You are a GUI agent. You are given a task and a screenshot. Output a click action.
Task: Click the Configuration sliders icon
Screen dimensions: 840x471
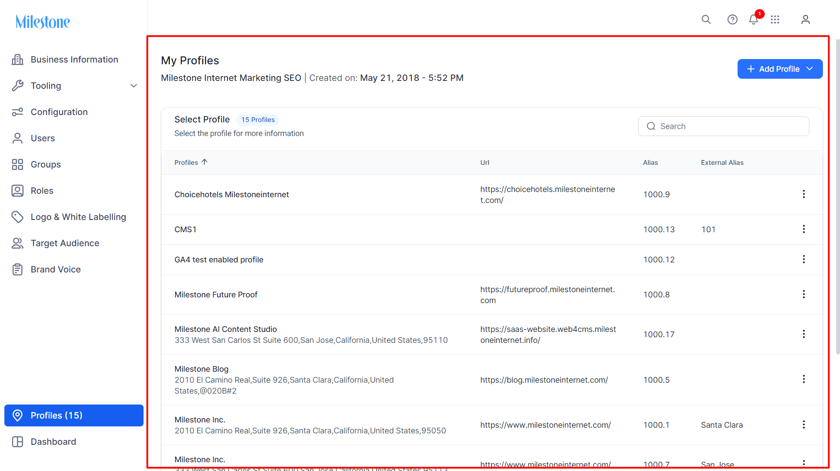(18, 112)
